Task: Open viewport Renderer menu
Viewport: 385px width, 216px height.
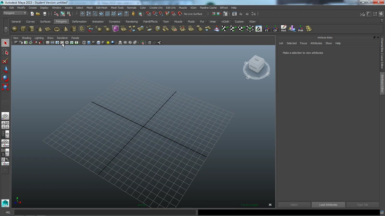Action: coord(62,38)
